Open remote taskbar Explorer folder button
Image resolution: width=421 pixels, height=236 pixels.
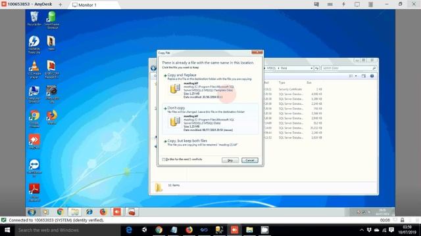point(74,212)
